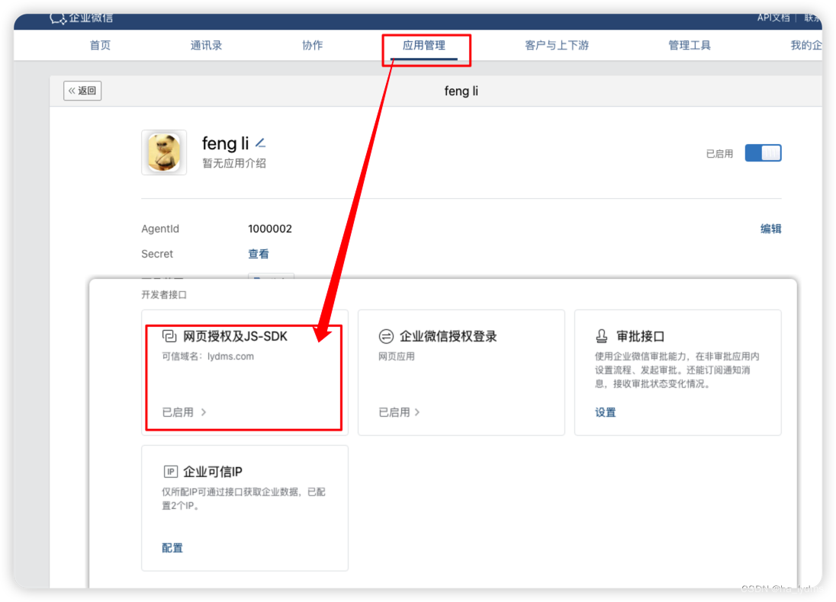Click the 企业微信 logo in header

coord(81,18)
